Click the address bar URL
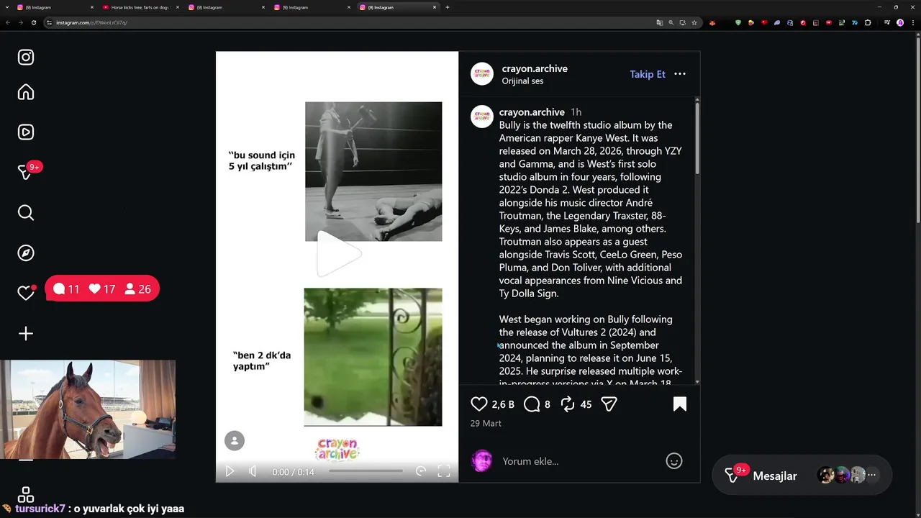Viewport: 921px width, 518px height. click(x=91, y=22)
